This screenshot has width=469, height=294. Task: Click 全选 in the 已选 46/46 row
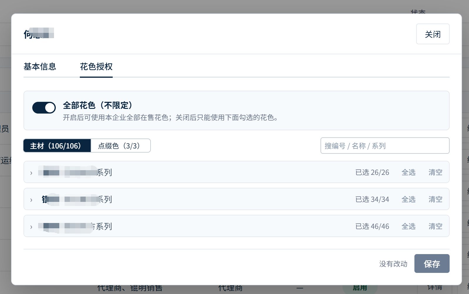pyautogui.click(x=409, y=226)
